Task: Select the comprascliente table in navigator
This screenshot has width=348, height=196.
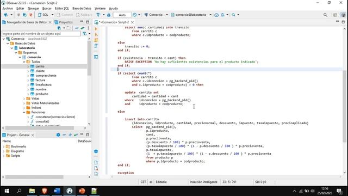Action: pos(46,76)
